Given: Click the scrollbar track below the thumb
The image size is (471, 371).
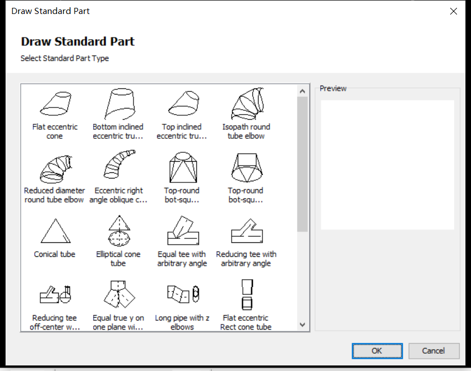Looking at the screenshot, I should pos(302,275).
